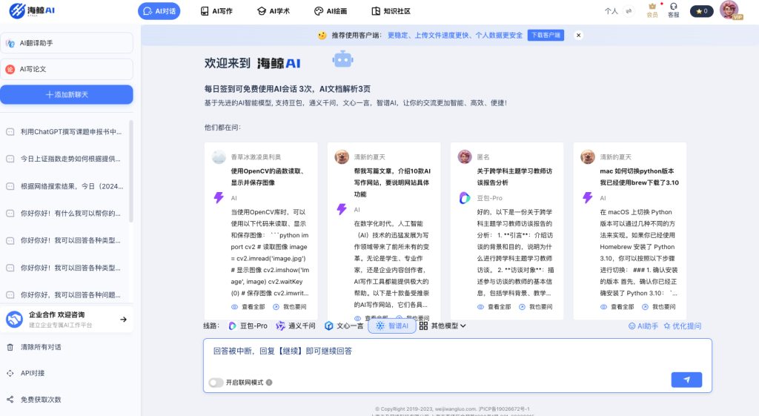759x416 pixels.
Task: Click the send message button
Action: pyautogui.click(x=686, y=380)
